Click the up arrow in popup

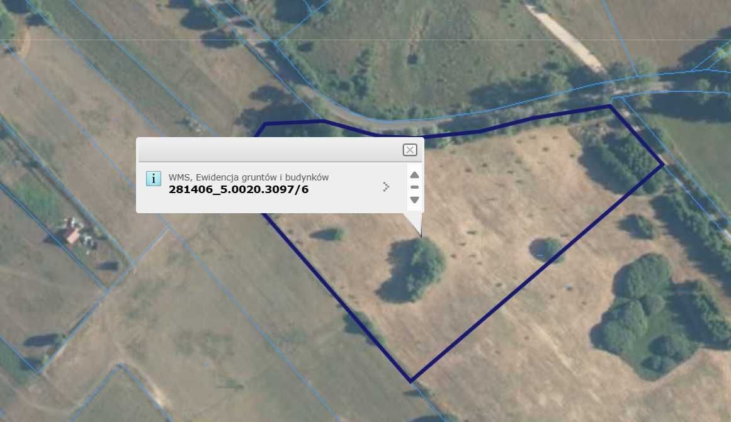click(x=414, y=175)
